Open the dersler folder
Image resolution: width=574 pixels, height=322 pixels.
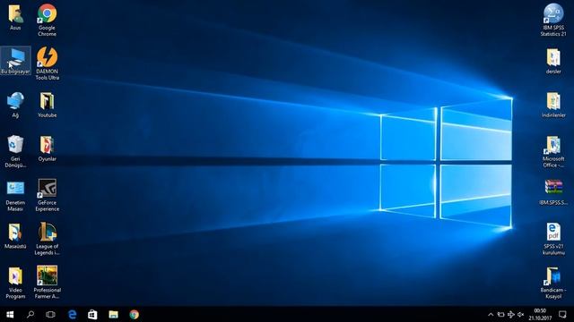(x=553, y=61)
